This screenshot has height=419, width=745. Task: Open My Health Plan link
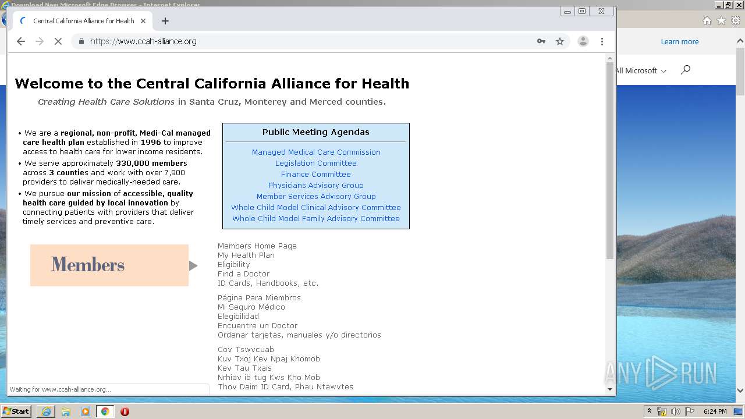[246, 255]
